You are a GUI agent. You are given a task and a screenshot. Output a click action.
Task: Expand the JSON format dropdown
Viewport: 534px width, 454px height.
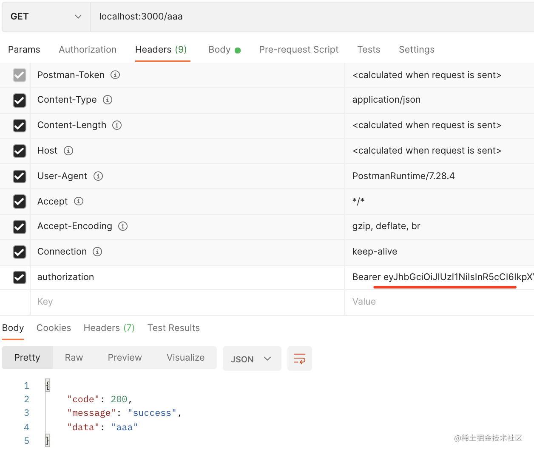(252, 359)
